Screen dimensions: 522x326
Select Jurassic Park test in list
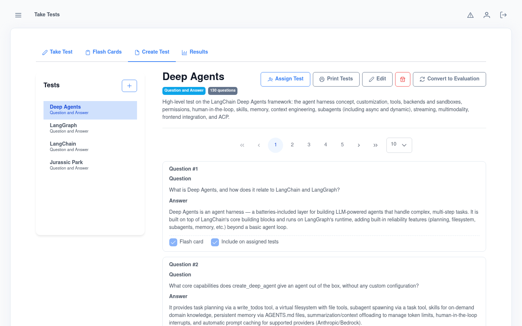coord(90,166)
